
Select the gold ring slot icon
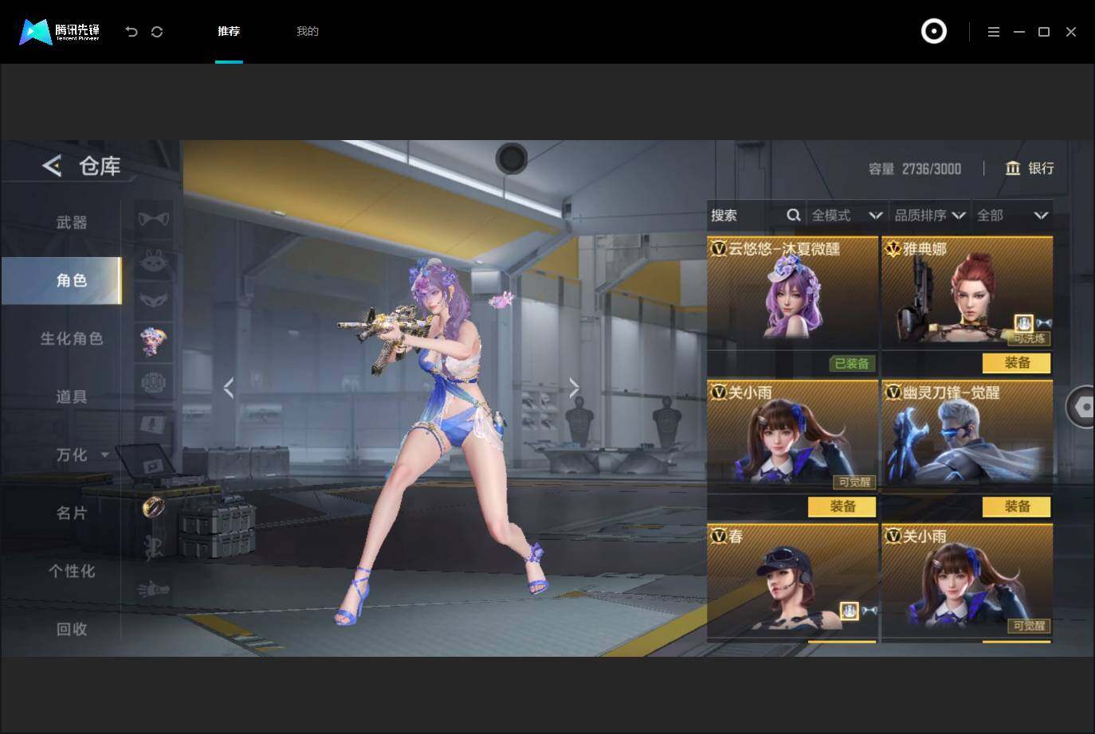[153, 506]
